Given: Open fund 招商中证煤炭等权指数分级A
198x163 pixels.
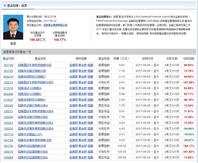Looking at the screenshot, I should (36, 123).
